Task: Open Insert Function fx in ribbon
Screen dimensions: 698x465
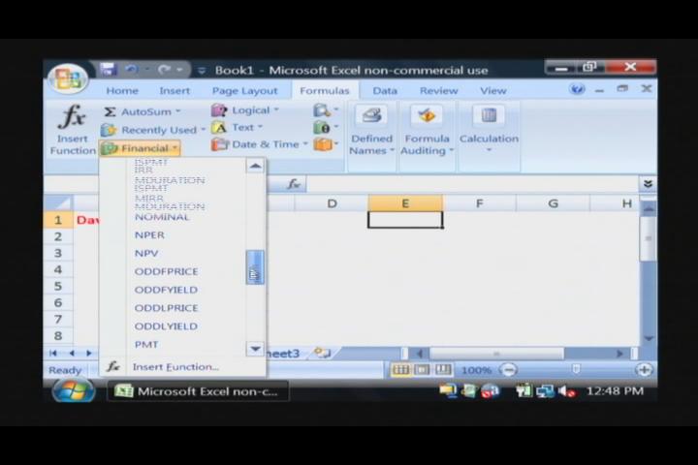Action: click(73, 130)
